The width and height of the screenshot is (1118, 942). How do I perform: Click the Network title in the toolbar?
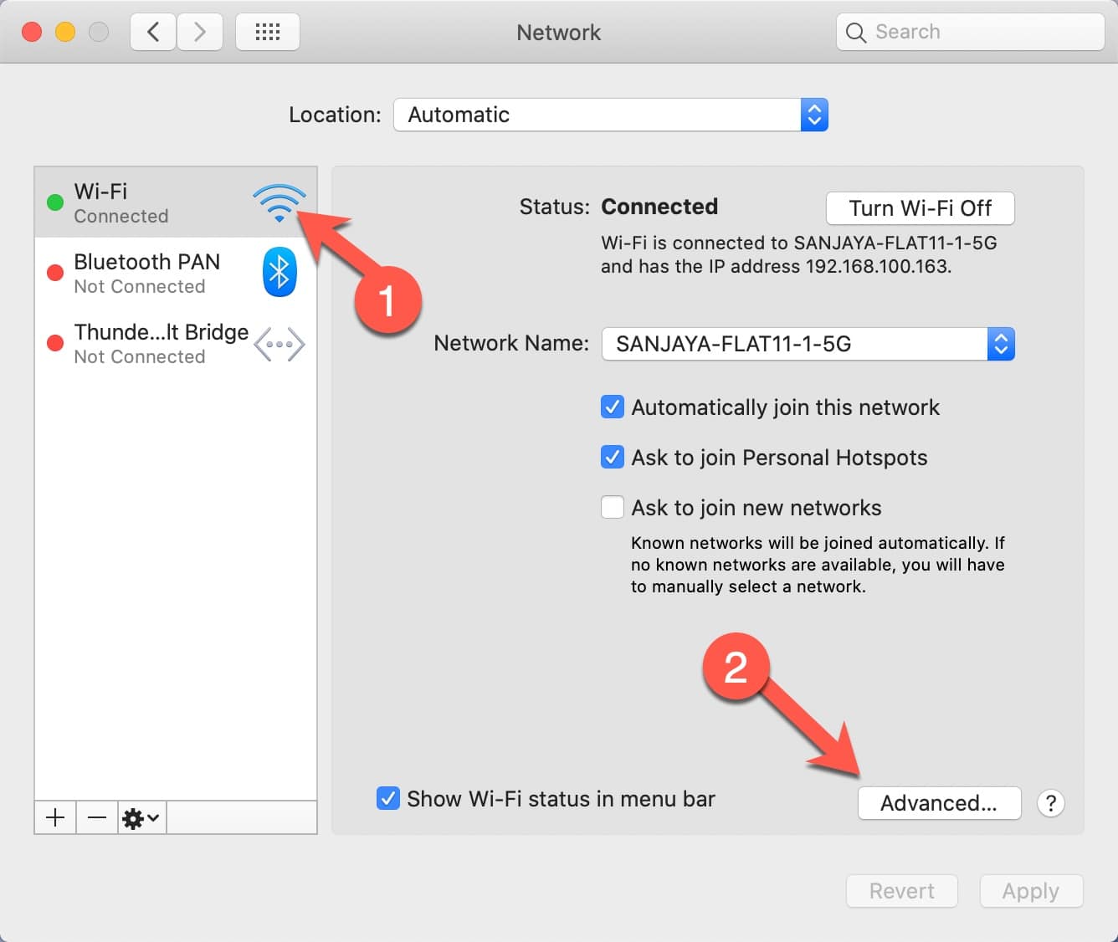(x=559, y=33)
